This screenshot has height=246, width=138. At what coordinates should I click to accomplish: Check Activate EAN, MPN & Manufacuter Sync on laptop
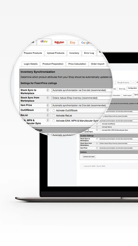(x=101, y=130)
